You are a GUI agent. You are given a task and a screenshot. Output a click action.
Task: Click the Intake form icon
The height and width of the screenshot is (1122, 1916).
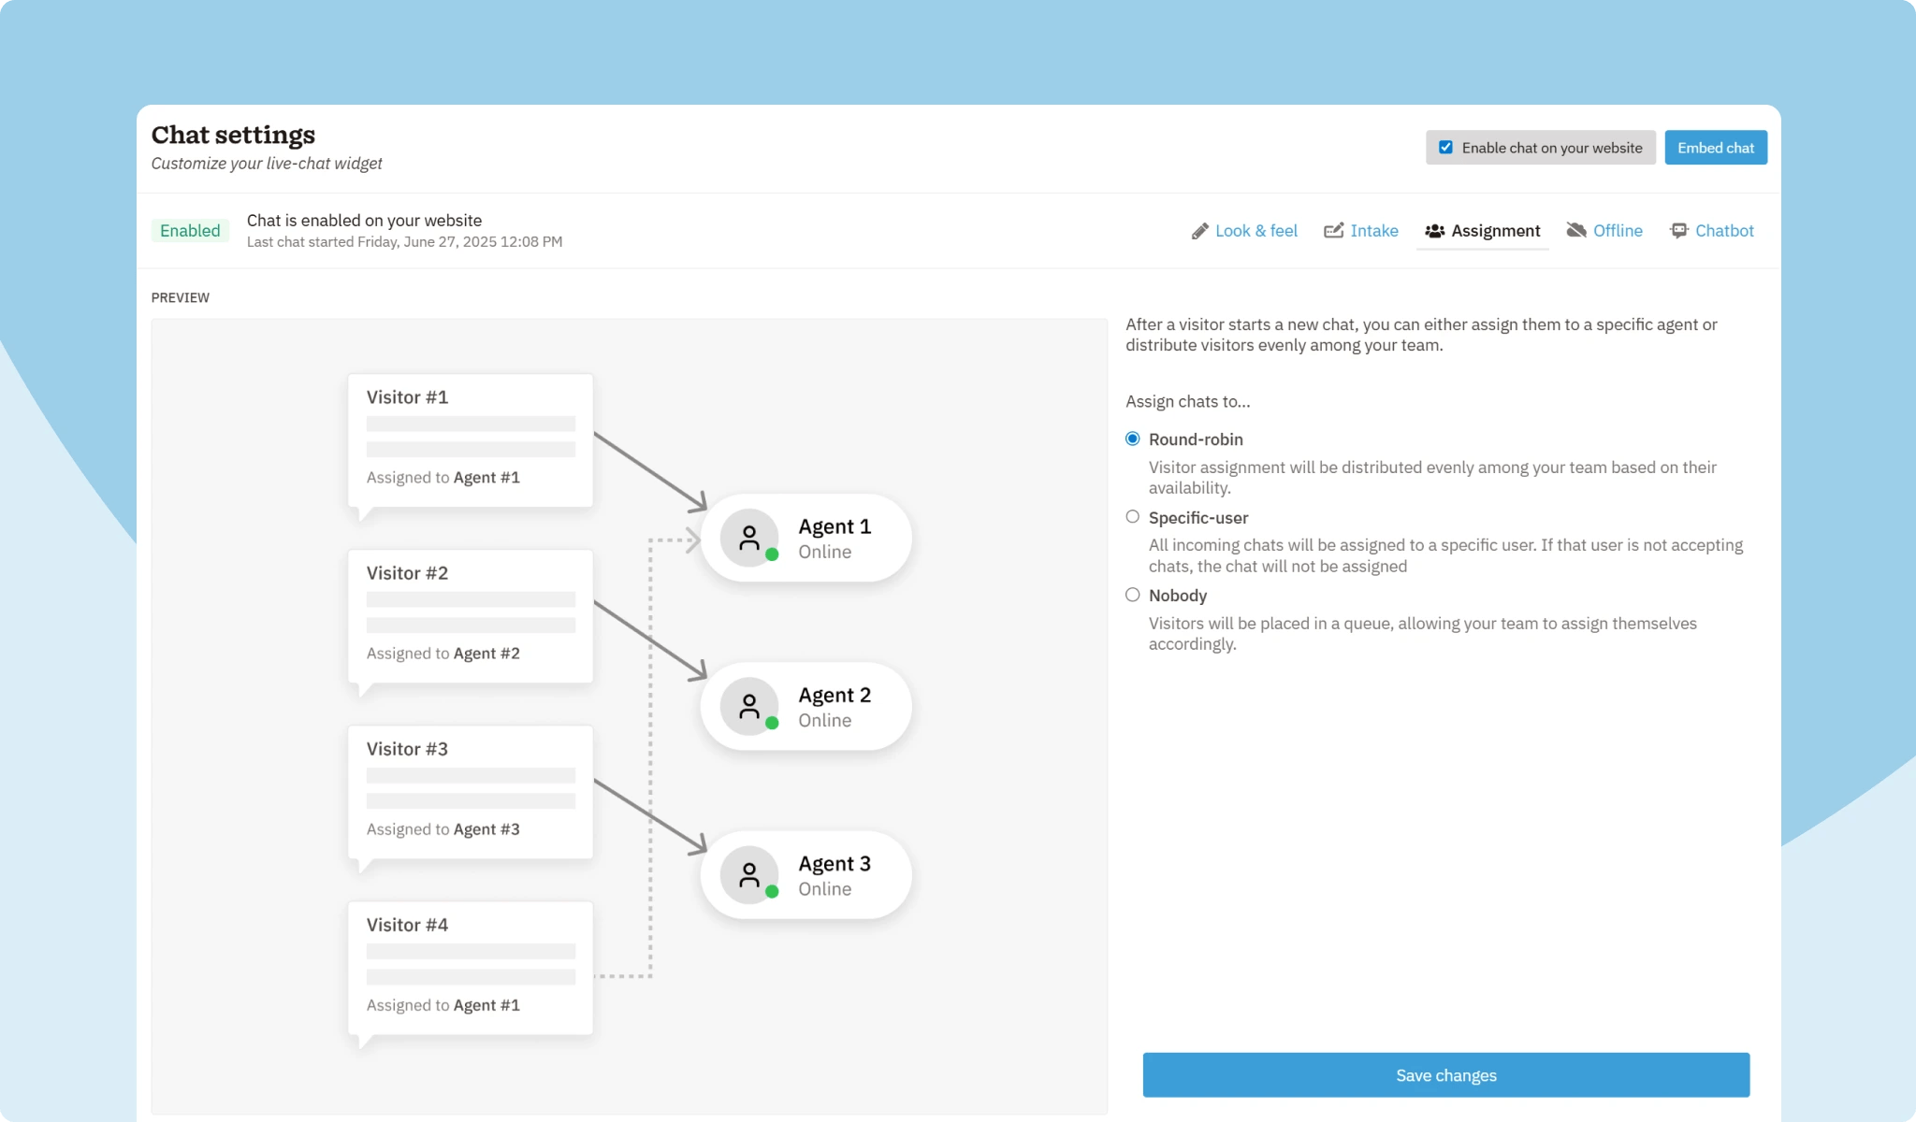point(1335,230)
